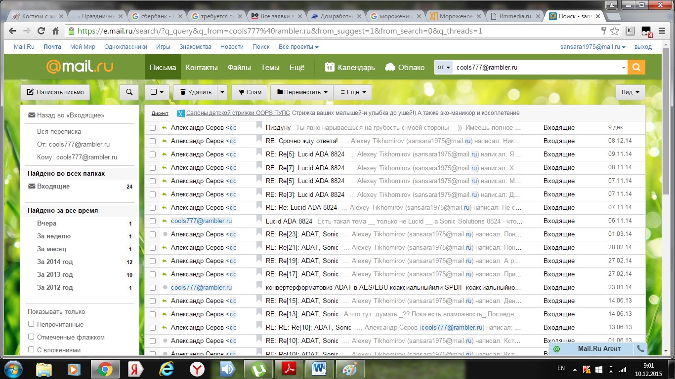Flag the Lucid ADA 8824 message dated 06.11.14
The height and width of the screenshot is (379, 675).
pyautogui.click(x=259, y=220)
